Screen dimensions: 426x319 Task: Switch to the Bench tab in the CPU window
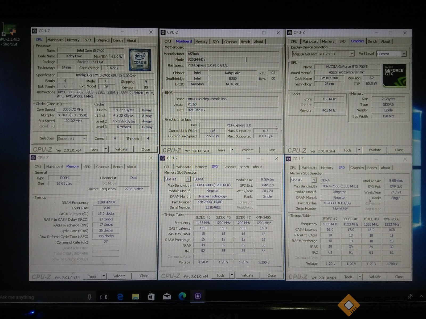point(118,40)
